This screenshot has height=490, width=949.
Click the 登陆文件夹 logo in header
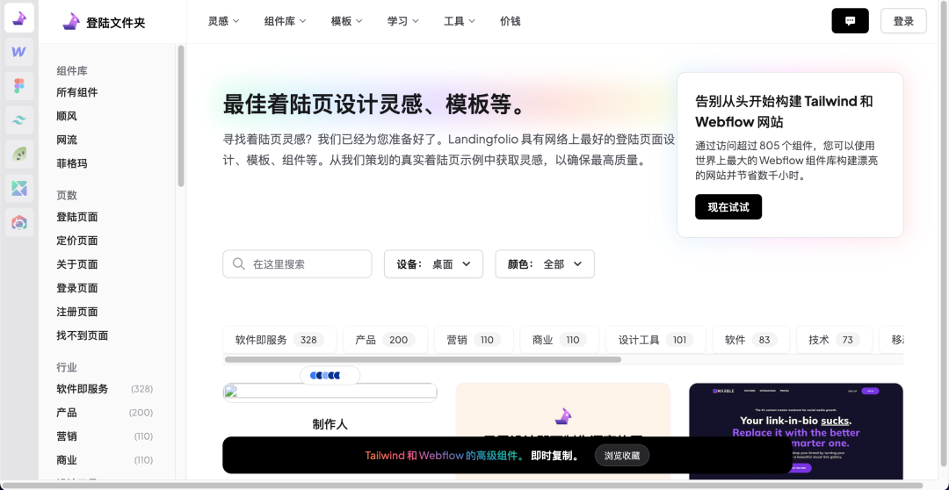pyautogui.click(x=104, y=22)
